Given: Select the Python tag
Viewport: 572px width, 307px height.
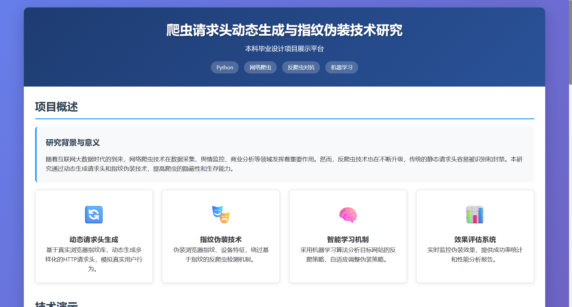Looking at the screenshot, I should point(225,68).
